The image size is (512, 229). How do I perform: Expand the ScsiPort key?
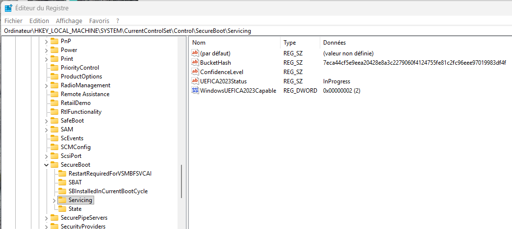pyautogui.click(x=47, y=156)
